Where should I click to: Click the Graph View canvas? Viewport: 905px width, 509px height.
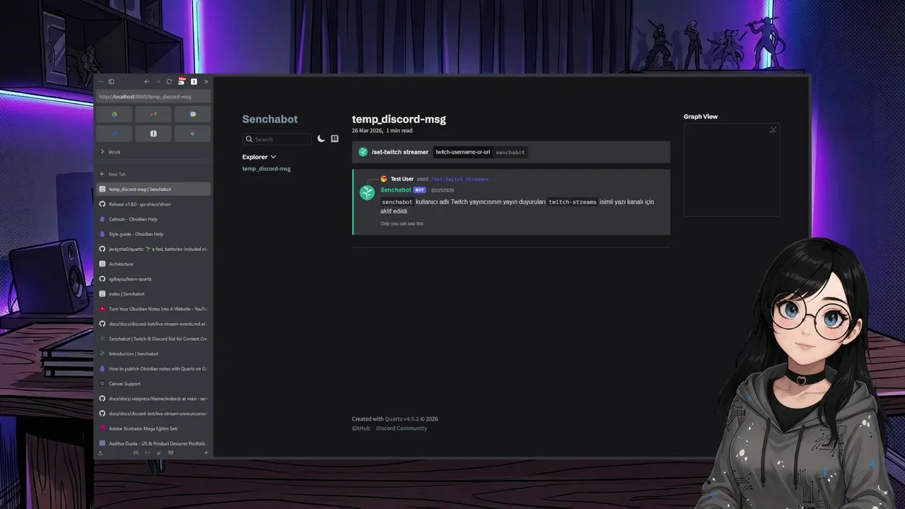732,170
